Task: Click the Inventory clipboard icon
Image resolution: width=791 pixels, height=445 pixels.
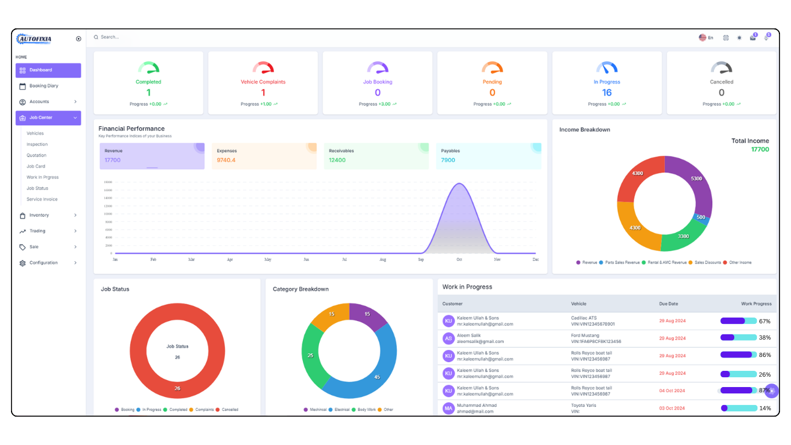Action: tap(23, 216)
